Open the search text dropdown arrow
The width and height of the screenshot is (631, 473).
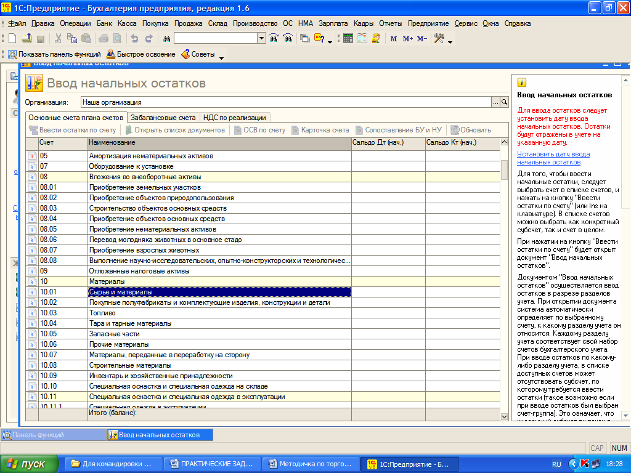click(261, 39)
